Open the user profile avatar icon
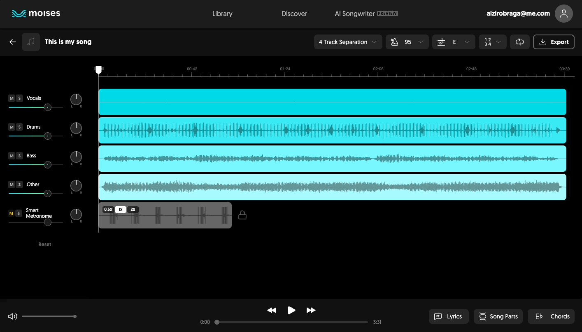 563,14
